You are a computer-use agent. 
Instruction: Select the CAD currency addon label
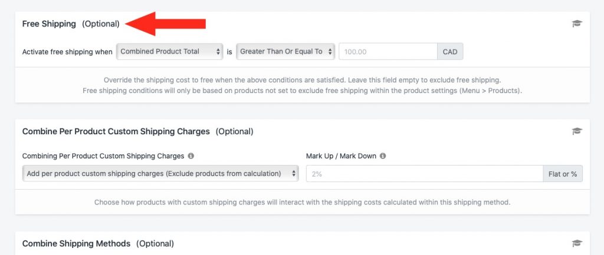(450, 52)
